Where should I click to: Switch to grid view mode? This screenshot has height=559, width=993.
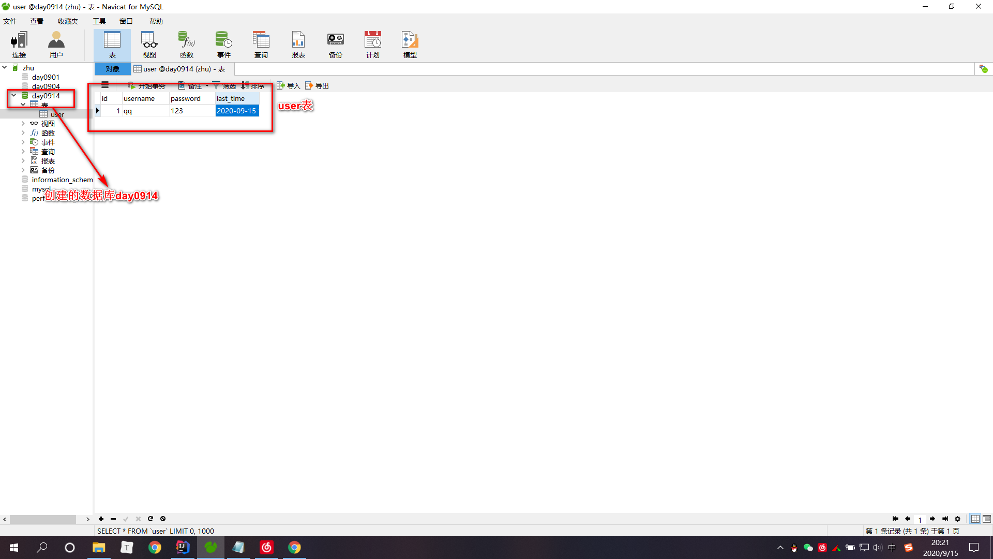pyautogui.click(x=975, y=519)
